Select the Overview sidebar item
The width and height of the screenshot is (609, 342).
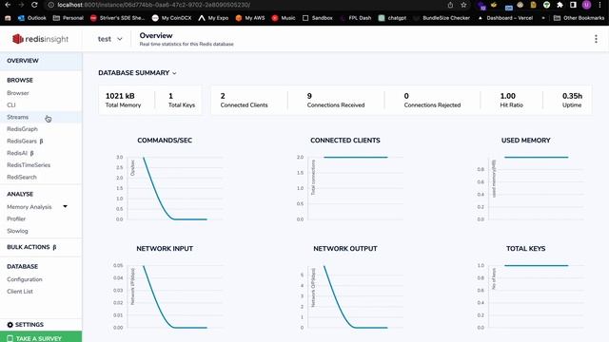[41, 61]
